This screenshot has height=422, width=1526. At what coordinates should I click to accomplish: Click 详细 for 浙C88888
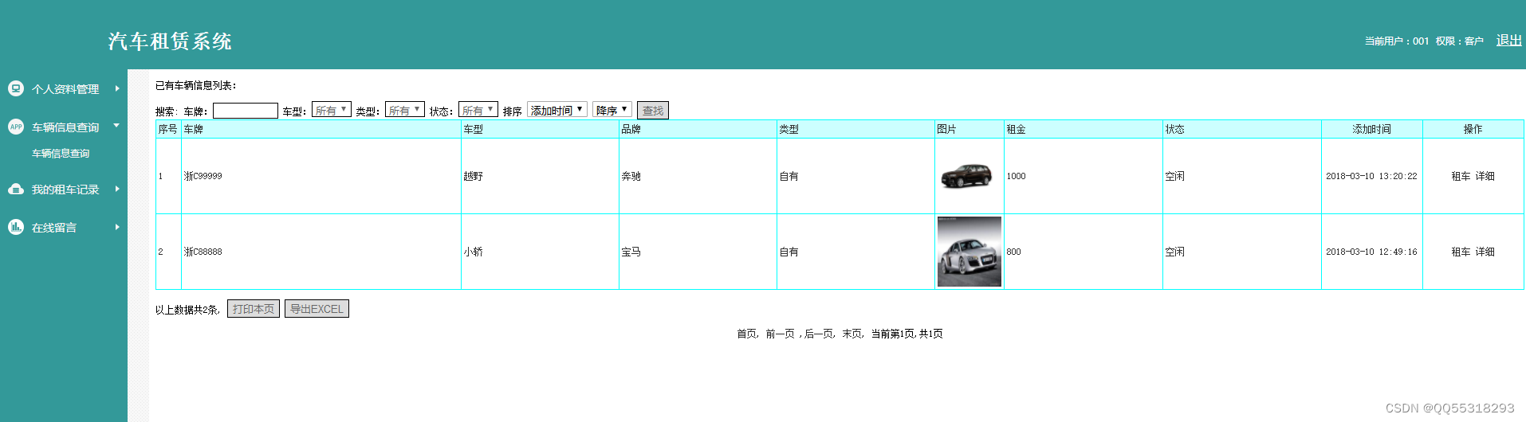click(x=1485, y=252)
